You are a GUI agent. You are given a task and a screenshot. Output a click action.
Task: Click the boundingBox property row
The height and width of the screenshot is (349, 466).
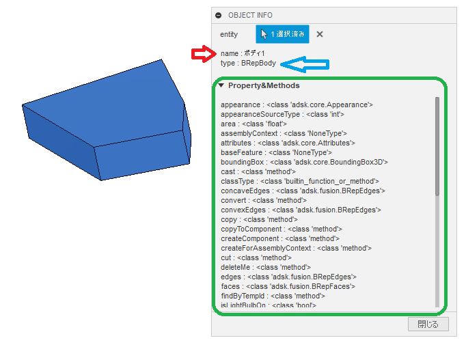pyautogui.click(x=304, y=162)
